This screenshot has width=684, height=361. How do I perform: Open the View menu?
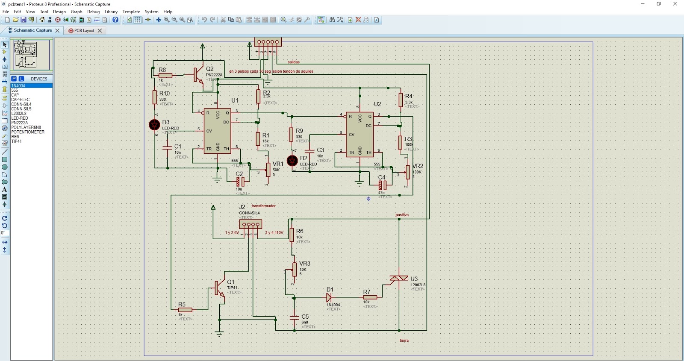pos(30,12)
